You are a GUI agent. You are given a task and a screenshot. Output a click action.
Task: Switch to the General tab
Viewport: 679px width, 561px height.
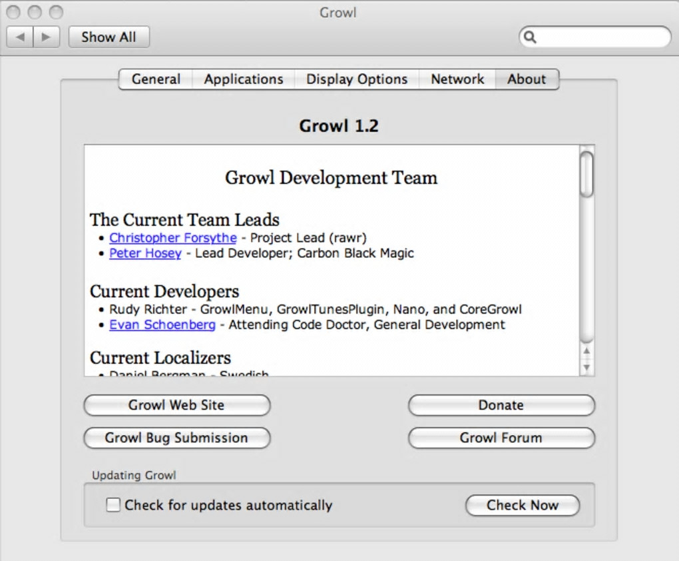tap(156, 79)
